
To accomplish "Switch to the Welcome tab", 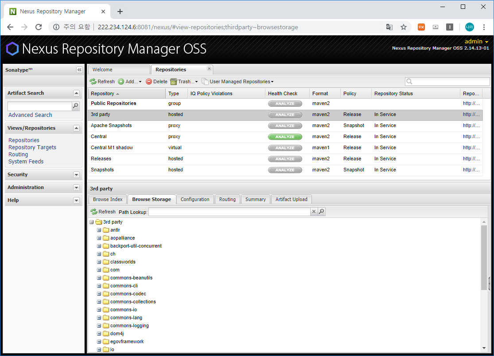I will [119, 70].
